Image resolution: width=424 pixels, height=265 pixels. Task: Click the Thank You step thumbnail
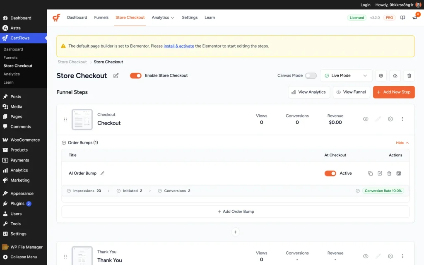click(82, 256)
